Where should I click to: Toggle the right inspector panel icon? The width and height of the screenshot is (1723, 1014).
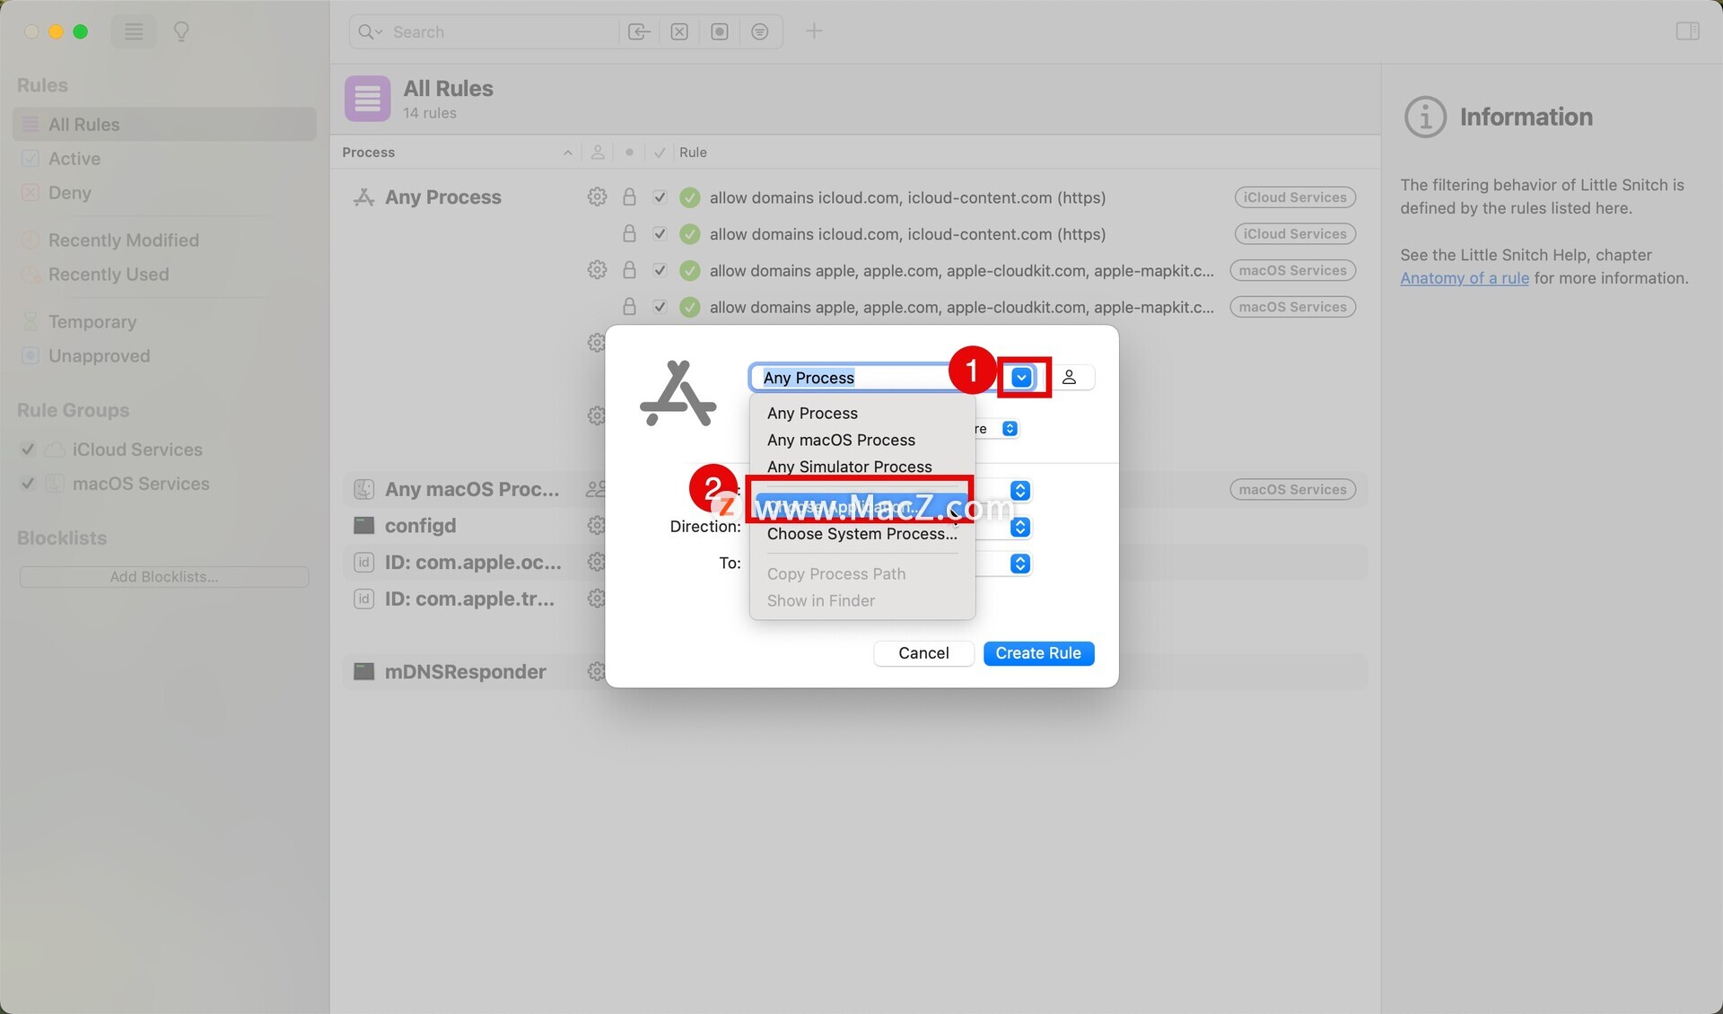1687,31
